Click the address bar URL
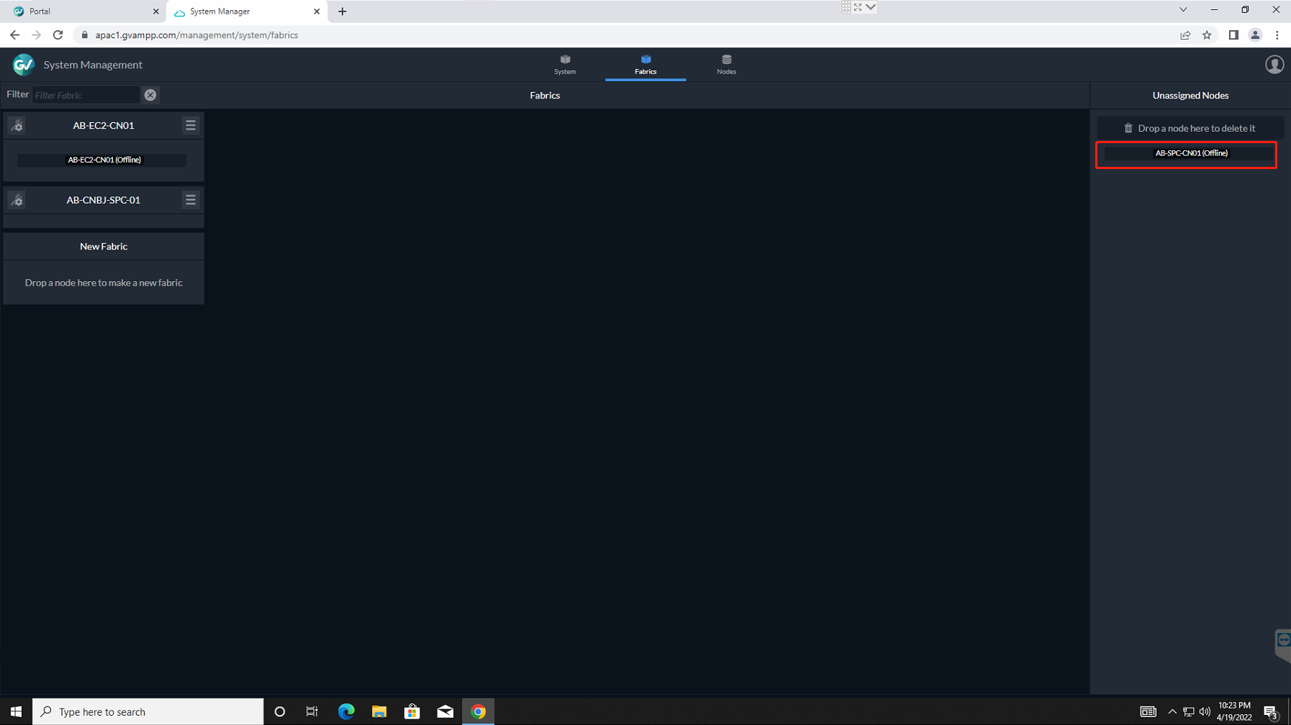 point(196,35)
